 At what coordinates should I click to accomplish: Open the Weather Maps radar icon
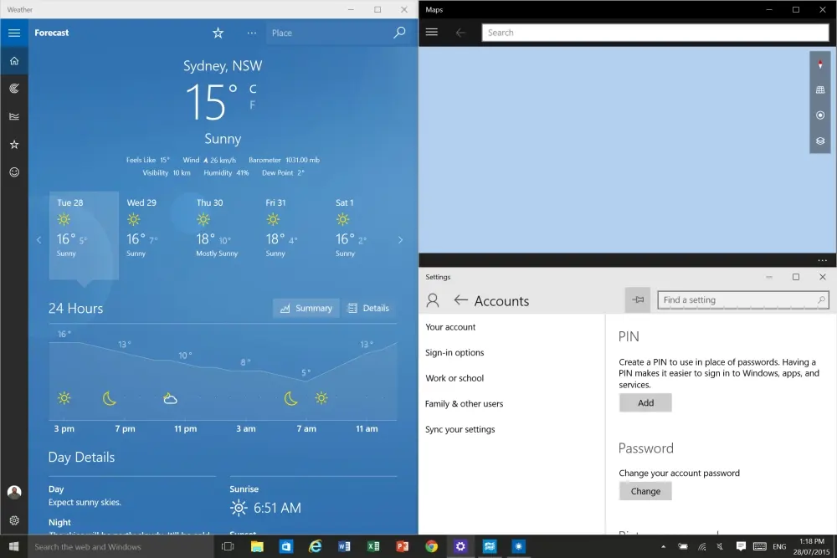14,89
